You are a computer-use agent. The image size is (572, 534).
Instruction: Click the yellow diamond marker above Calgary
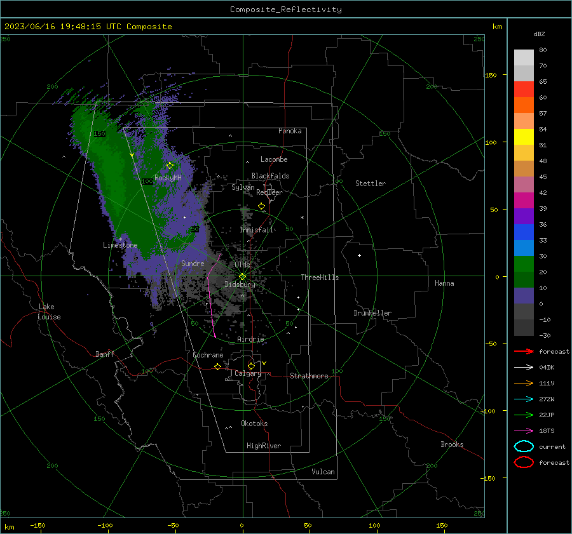tap(251, 366)
